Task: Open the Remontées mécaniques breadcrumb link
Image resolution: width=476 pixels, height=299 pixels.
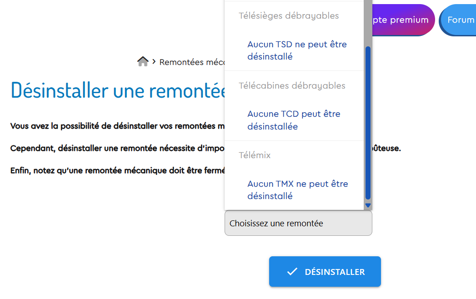Action: (x=192, y=62)
